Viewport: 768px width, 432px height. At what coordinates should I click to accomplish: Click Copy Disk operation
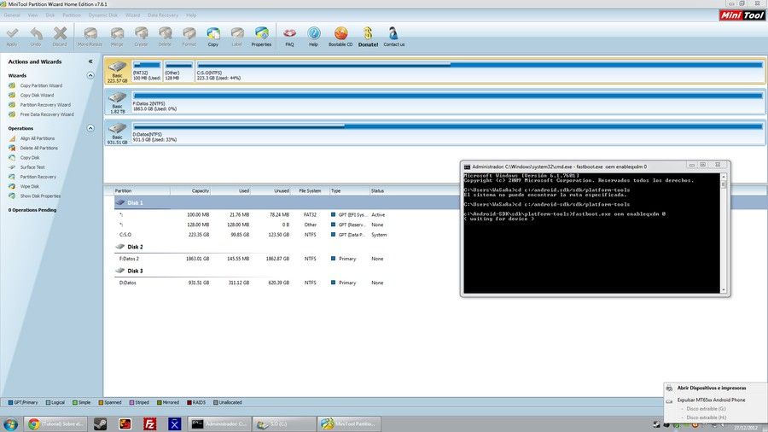[29, 158]
